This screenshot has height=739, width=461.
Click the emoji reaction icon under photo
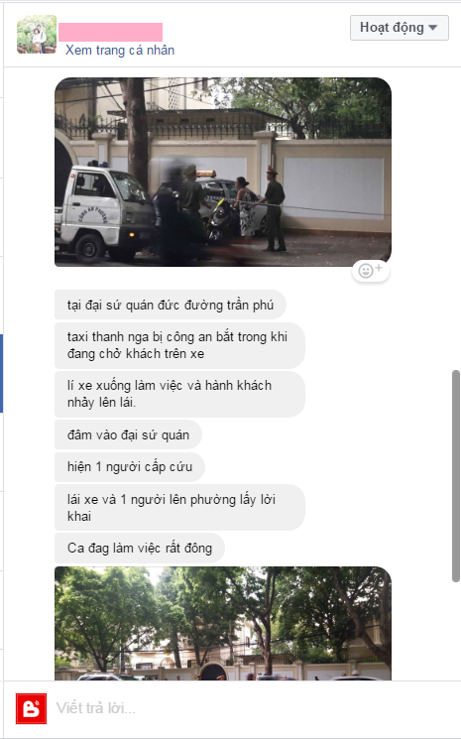pyautogui.click(x=371, y=271)
